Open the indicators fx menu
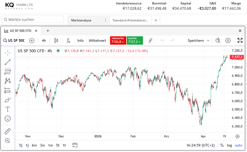Screen dimensions: 247x152 click(68, 40)
